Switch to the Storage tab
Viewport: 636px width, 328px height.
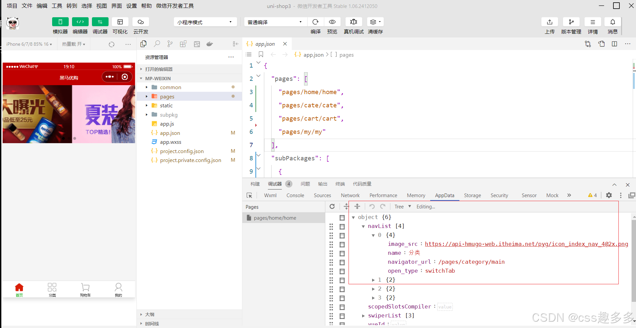click(x=472, y=195)
